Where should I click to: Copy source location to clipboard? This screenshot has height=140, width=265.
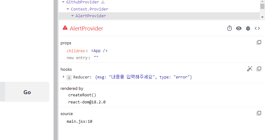[259, 113]
